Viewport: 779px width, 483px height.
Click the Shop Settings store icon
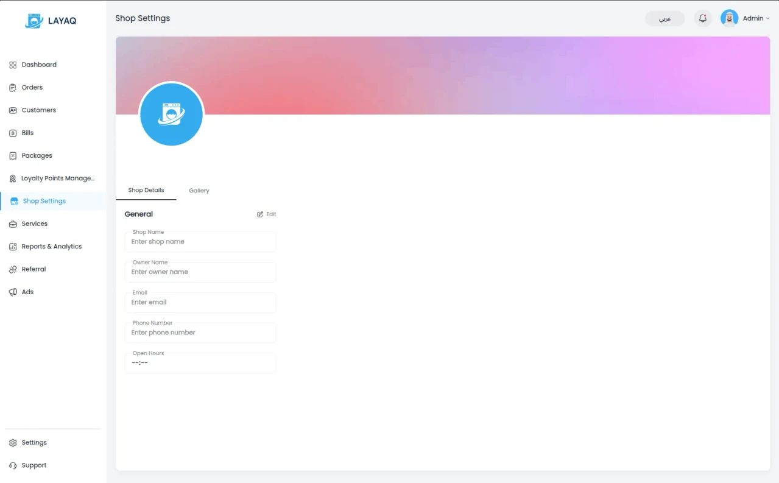point(14,201)
